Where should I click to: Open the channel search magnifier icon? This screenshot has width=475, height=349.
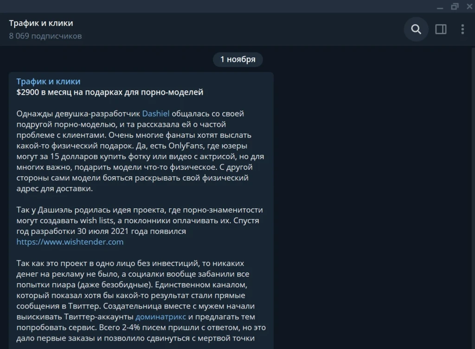pyautogui.click(x=416, y=29)
